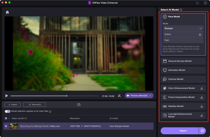Download the Color Enhancement Model
The height and width of the screenshot is (137, 210).
pyautogui.click(x=202, y=88)
